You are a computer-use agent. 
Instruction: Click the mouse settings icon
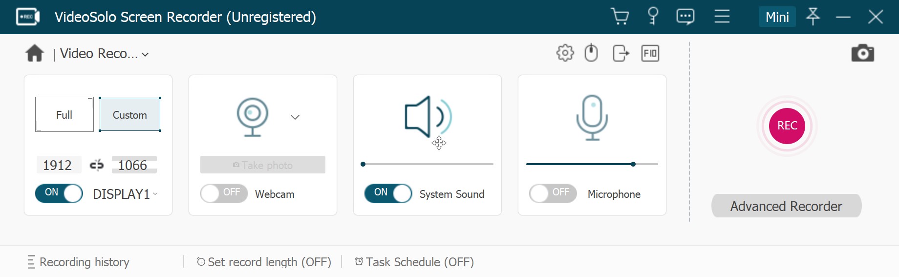[591, 53]
